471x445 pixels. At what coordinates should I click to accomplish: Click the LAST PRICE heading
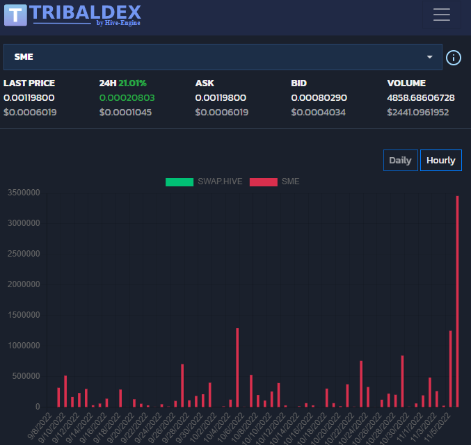point(29,83)
